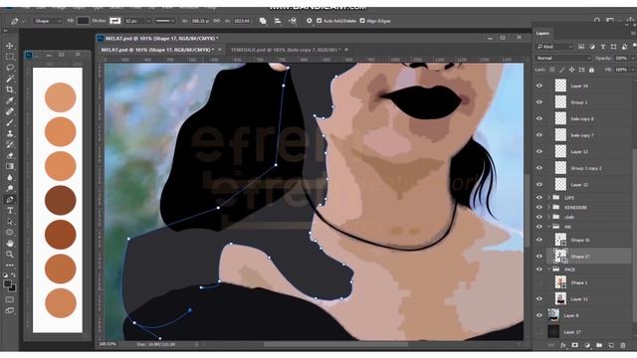Switch to the second document tab

[286, 50]
